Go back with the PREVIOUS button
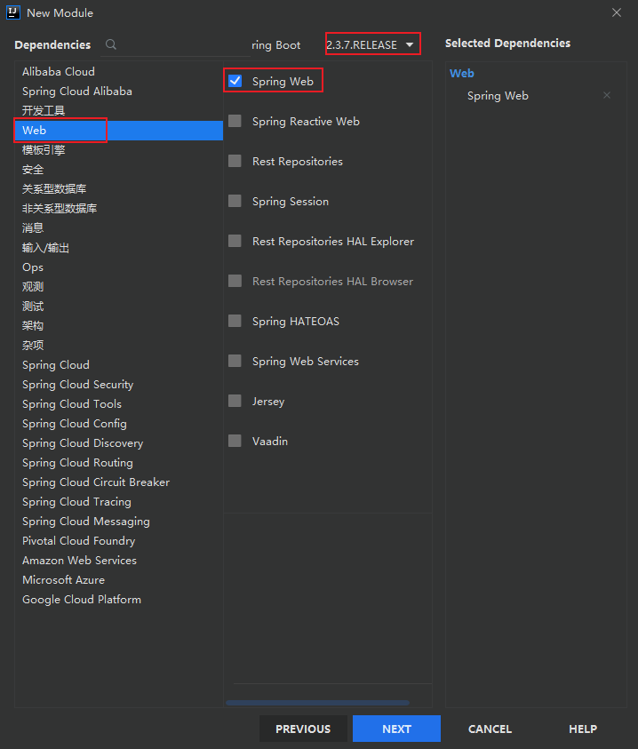This screenshot has height=749, width=638. [x=303, y=729]
